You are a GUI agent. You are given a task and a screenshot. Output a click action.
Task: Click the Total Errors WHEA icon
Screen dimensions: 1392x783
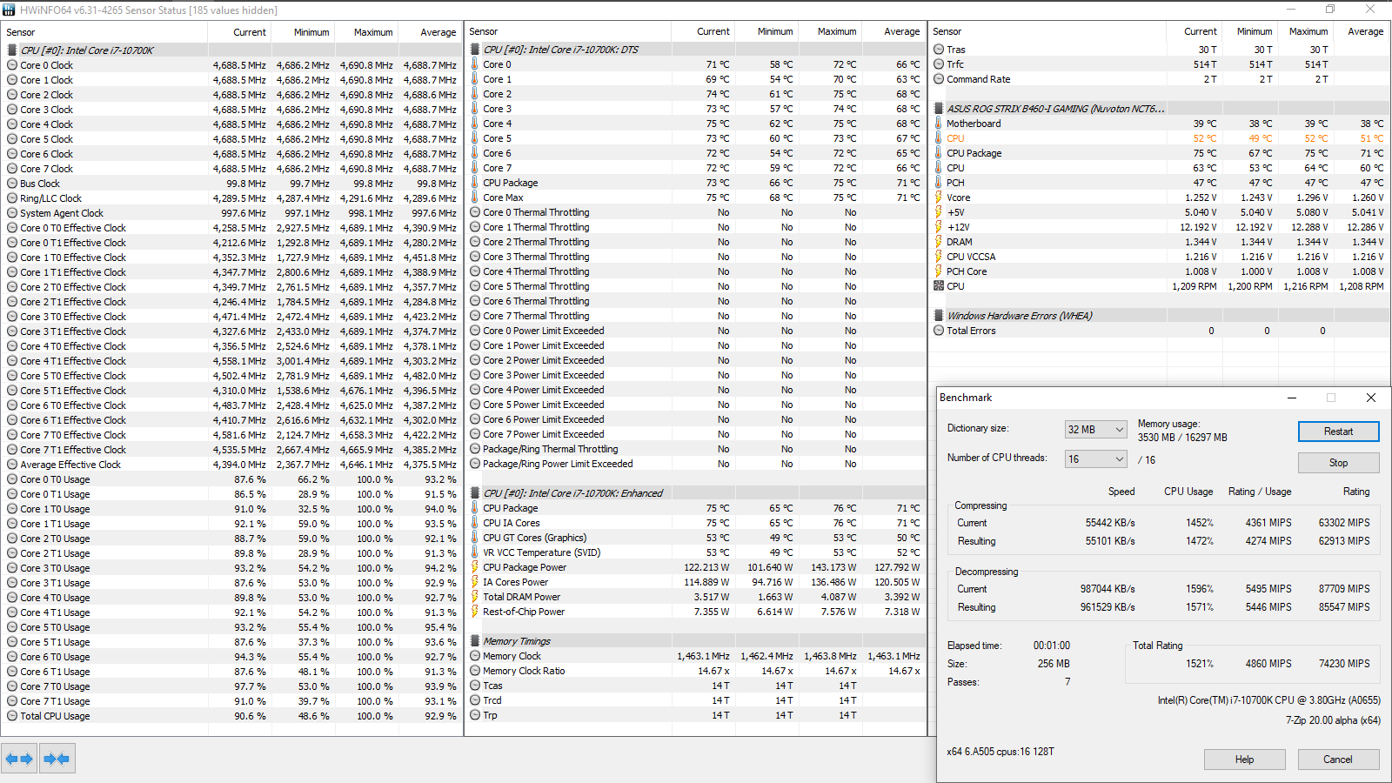939,331
